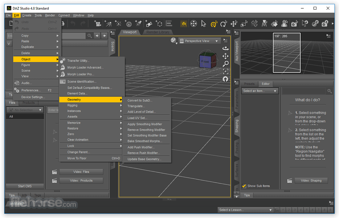Viewport: 339px width, 218px height.
Task: Click viewport frame selection icon
Action: 226,71
